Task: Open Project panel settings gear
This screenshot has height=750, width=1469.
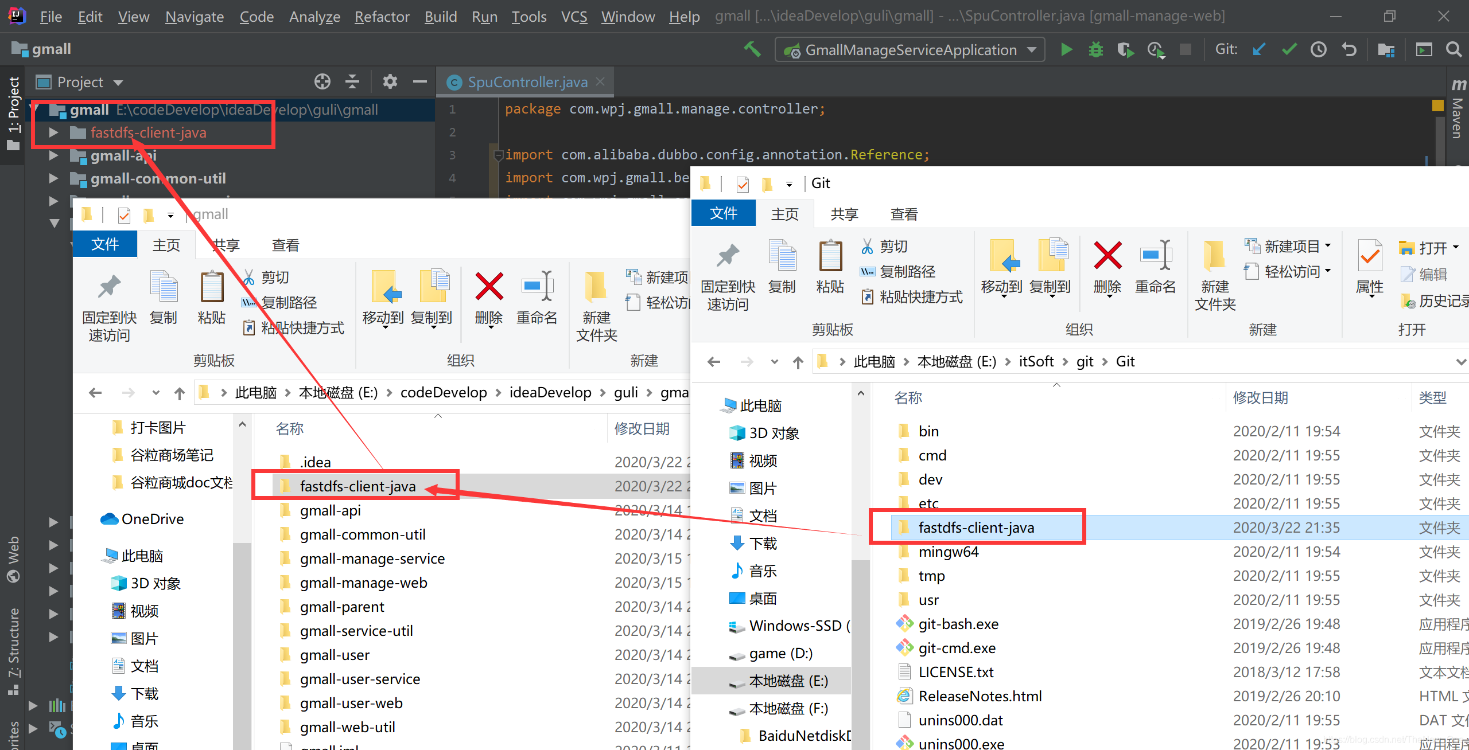Action: pyautogui.click(x=390, y=82)
